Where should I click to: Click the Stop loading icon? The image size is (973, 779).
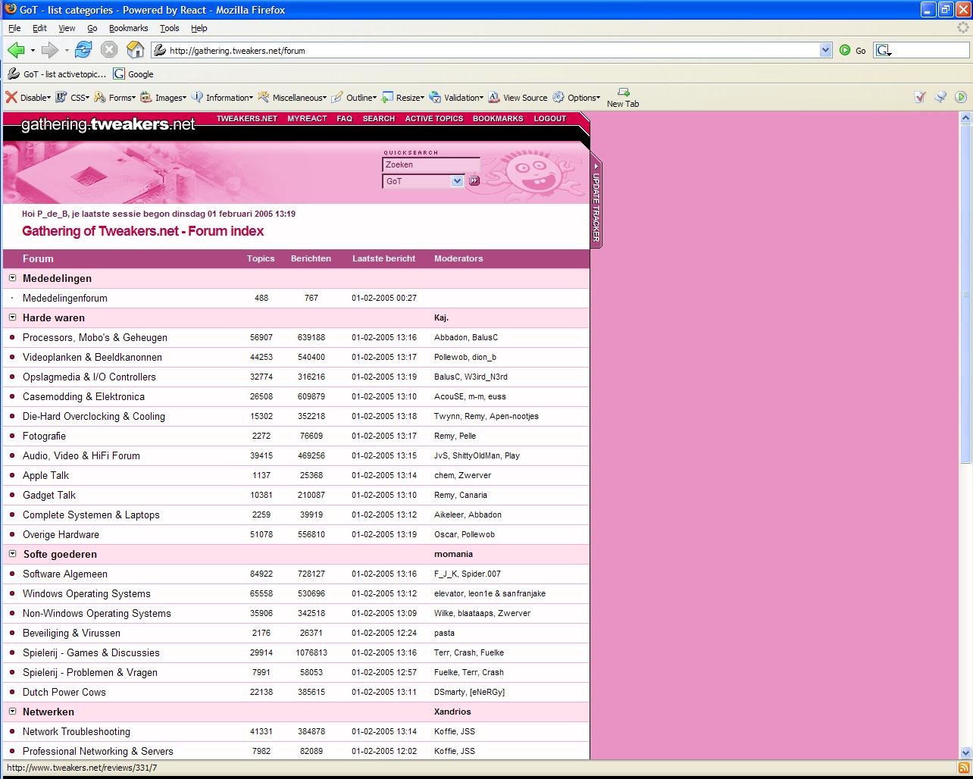109,50
